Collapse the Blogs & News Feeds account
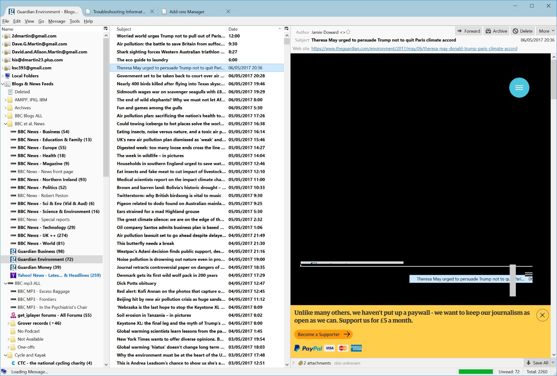The image size is (557, 376). tap(3, 84)
